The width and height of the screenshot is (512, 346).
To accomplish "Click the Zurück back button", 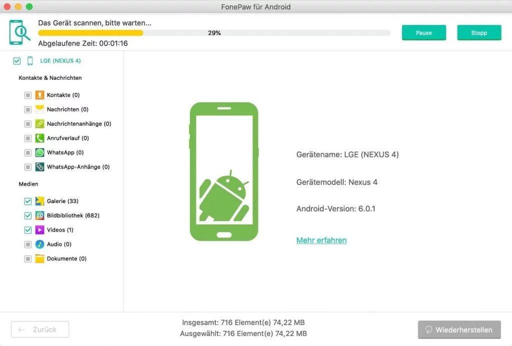I will coord(40,329).
